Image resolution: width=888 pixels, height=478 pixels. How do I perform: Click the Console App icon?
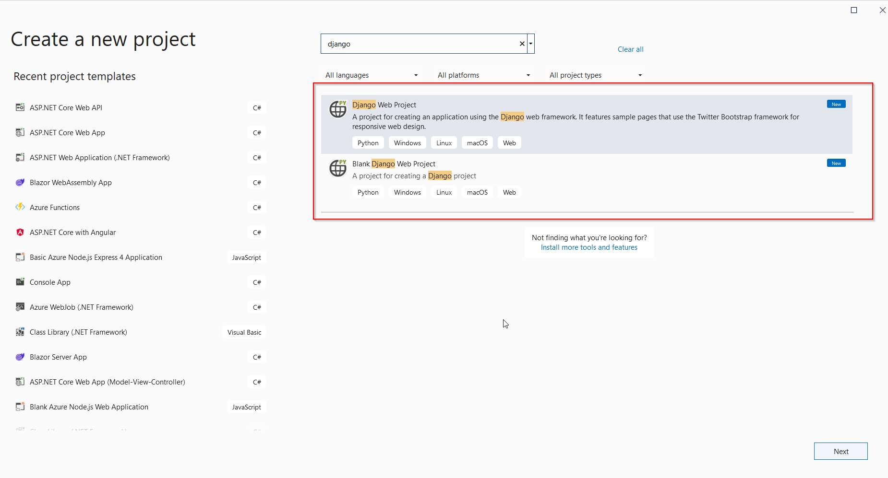coord(20,282)
